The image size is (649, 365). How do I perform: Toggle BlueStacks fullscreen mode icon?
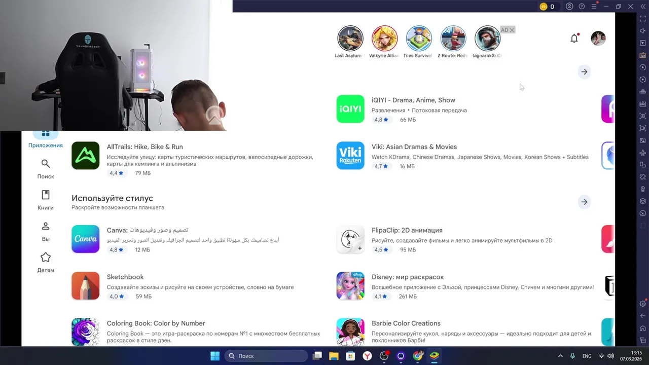click(643, 19)
